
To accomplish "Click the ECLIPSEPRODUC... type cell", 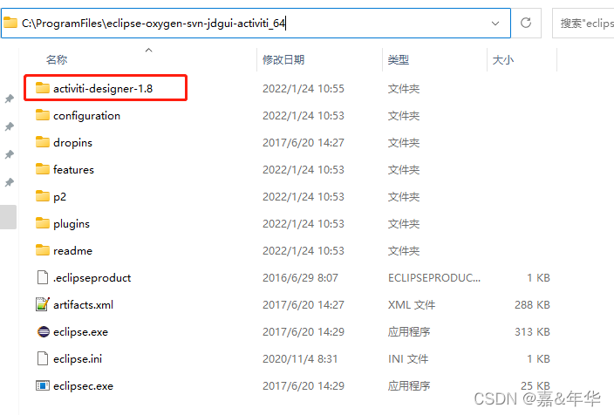I will pyautogui.click(x=433, y=277).
